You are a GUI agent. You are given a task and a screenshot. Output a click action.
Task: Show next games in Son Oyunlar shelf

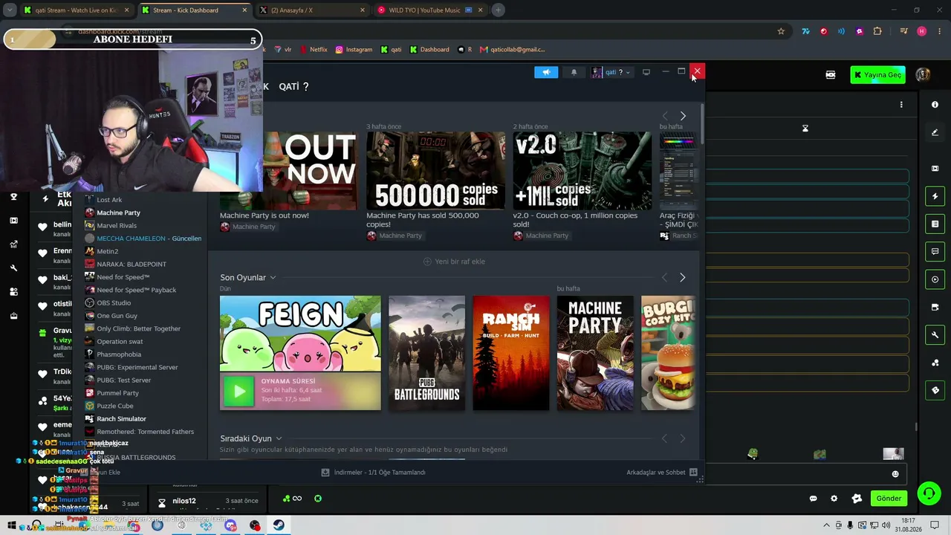[683, 277]
